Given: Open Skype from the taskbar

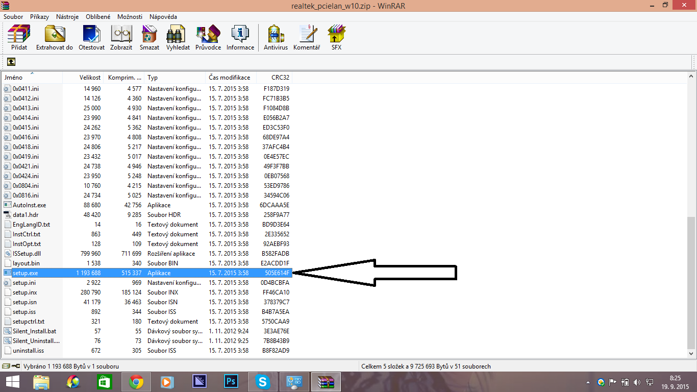Looking at the screenshot, I should (263, 382).
